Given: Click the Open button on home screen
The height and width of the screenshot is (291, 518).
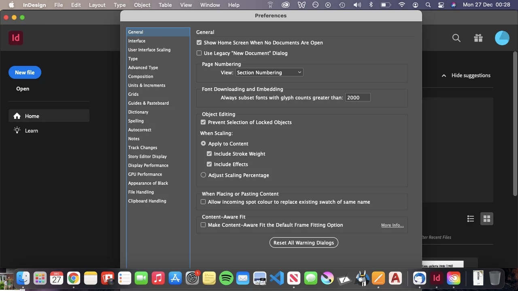Looking at the screenshot, I should [23, 89].
